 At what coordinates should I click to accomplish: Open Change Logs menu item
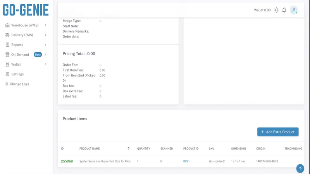tap(19, 84)
